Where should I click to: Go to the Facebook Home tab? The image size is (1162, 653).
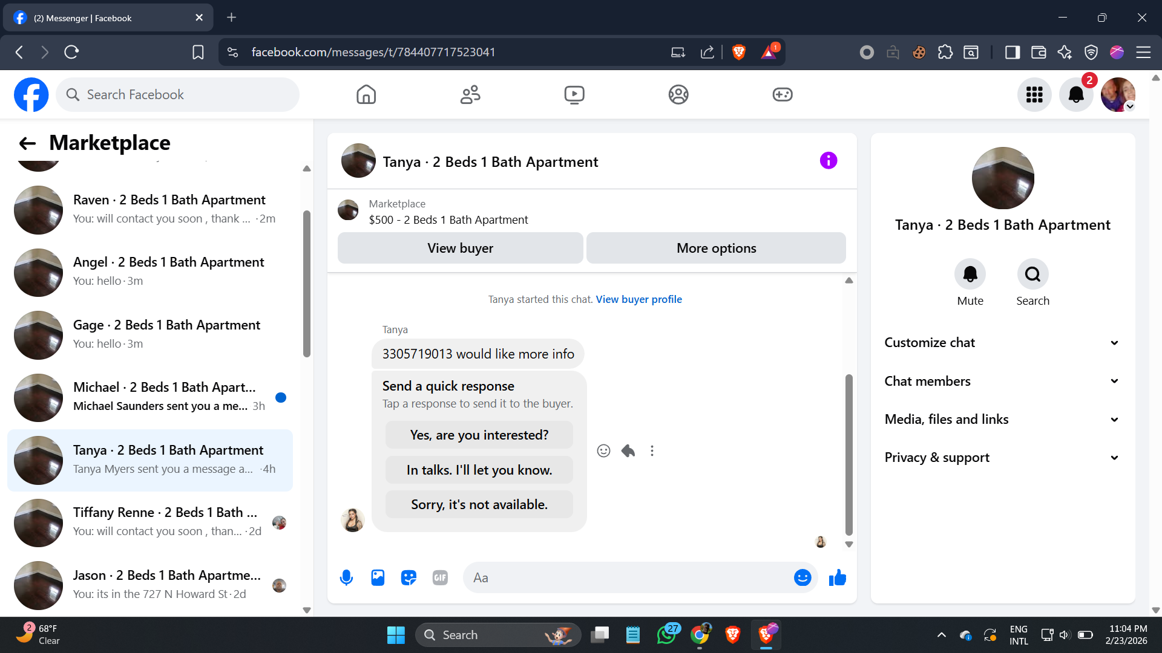click(x=366, y=94)
